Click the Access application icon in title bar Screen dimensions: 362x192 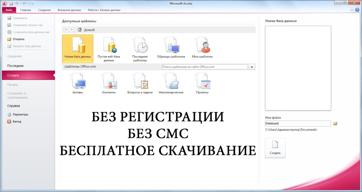(x=4, y=4)
